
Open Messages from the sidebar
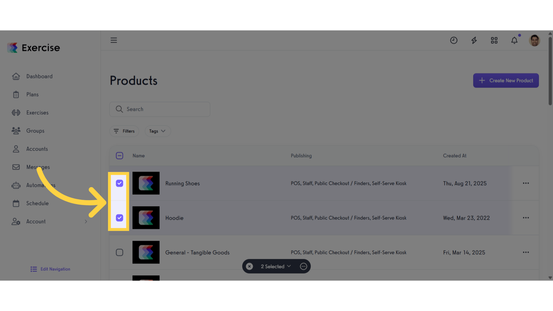point(16,167)
